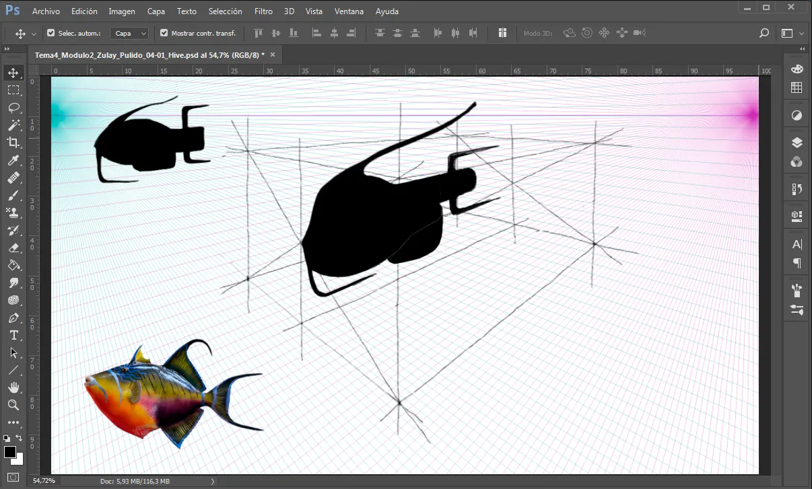
Task: Click the background color swatch
Action: tap(19, 460)
